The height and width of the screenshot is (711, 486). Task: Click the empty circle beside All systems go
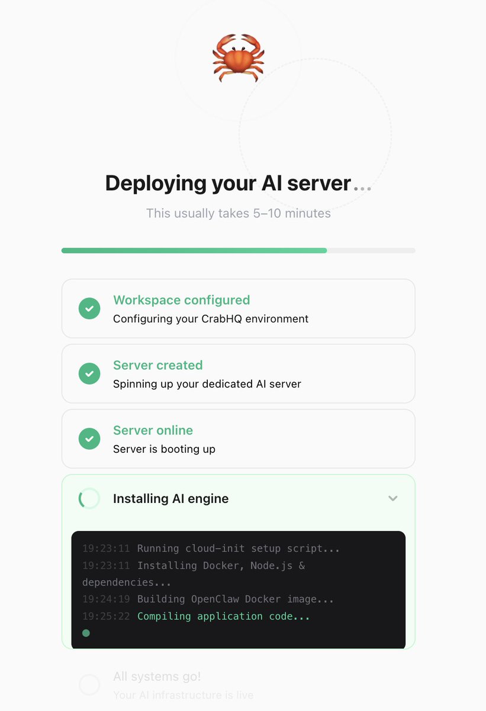[x=89, y=685]
